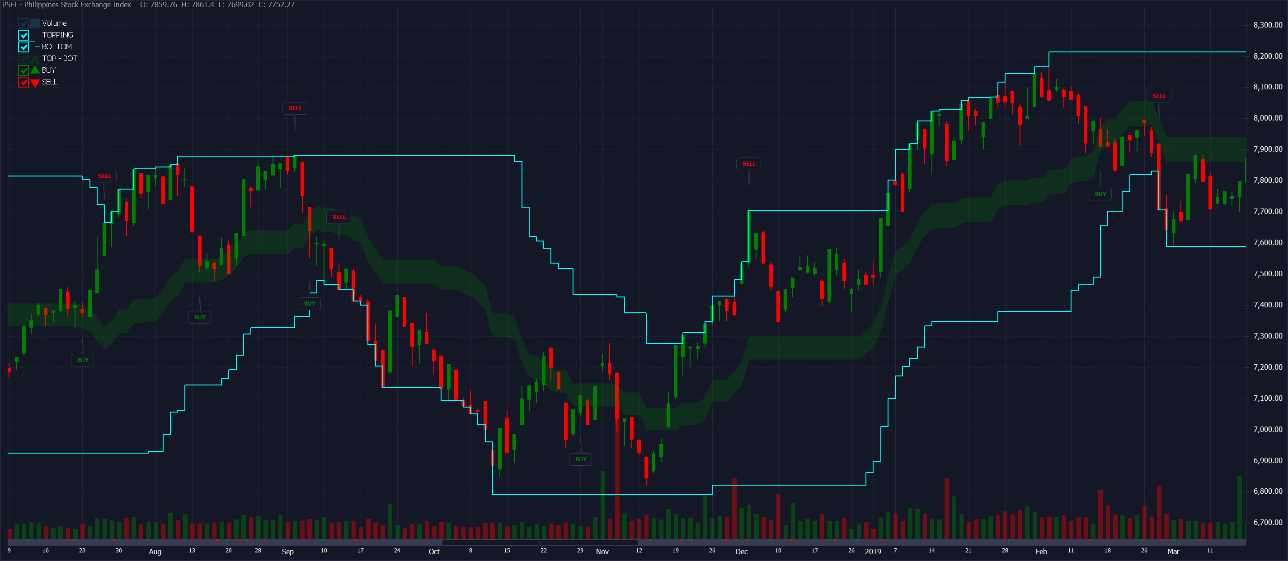Click the 2019 label on time axis

pos(873,552)
